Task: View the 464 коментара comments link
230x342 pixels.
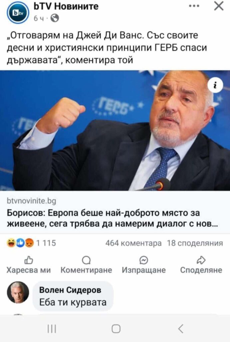Action: [x=133, y=243]
